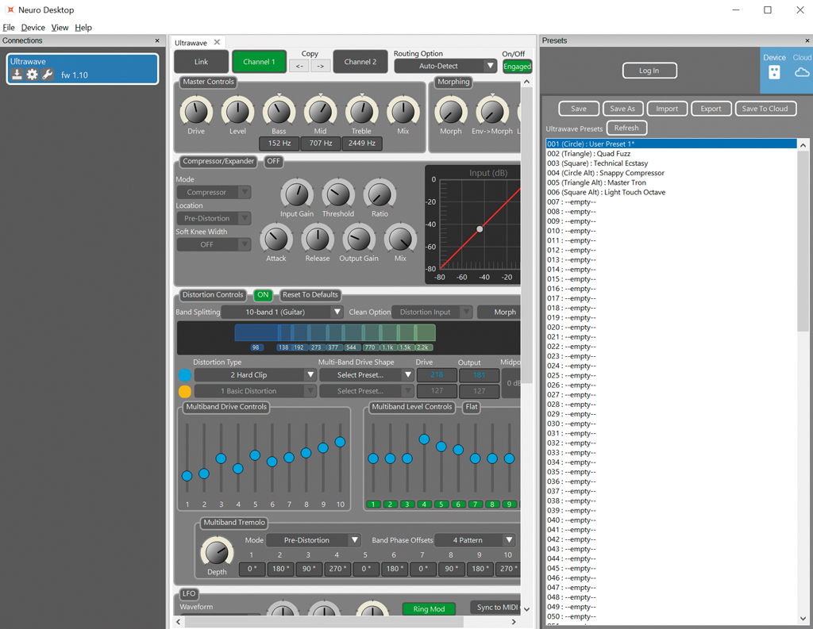Select the blue distortion slot circle
Screen dimensions: 813x629
coord(184,375)
